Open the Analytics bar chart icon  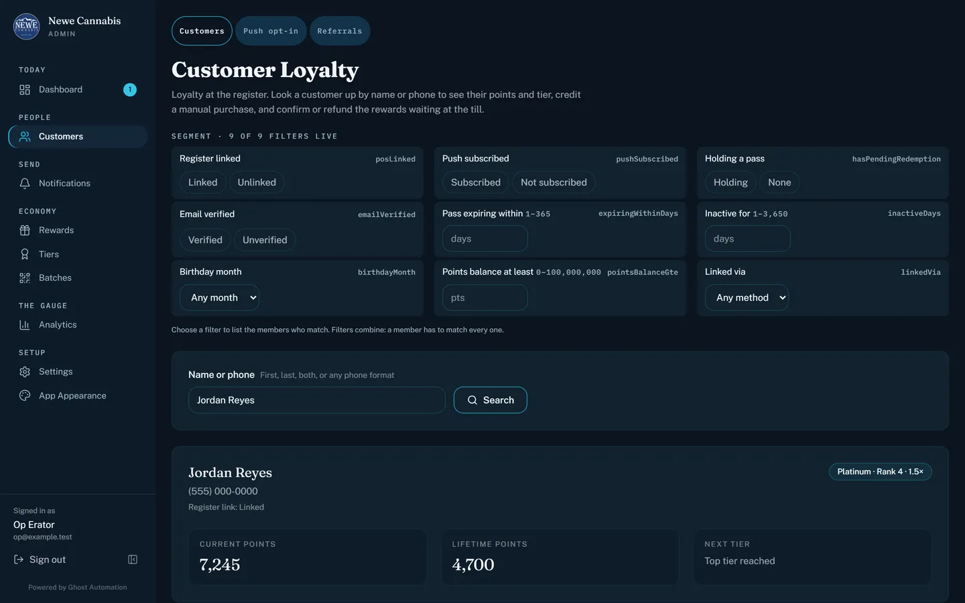pyautogui.click(x=25, y=325)
